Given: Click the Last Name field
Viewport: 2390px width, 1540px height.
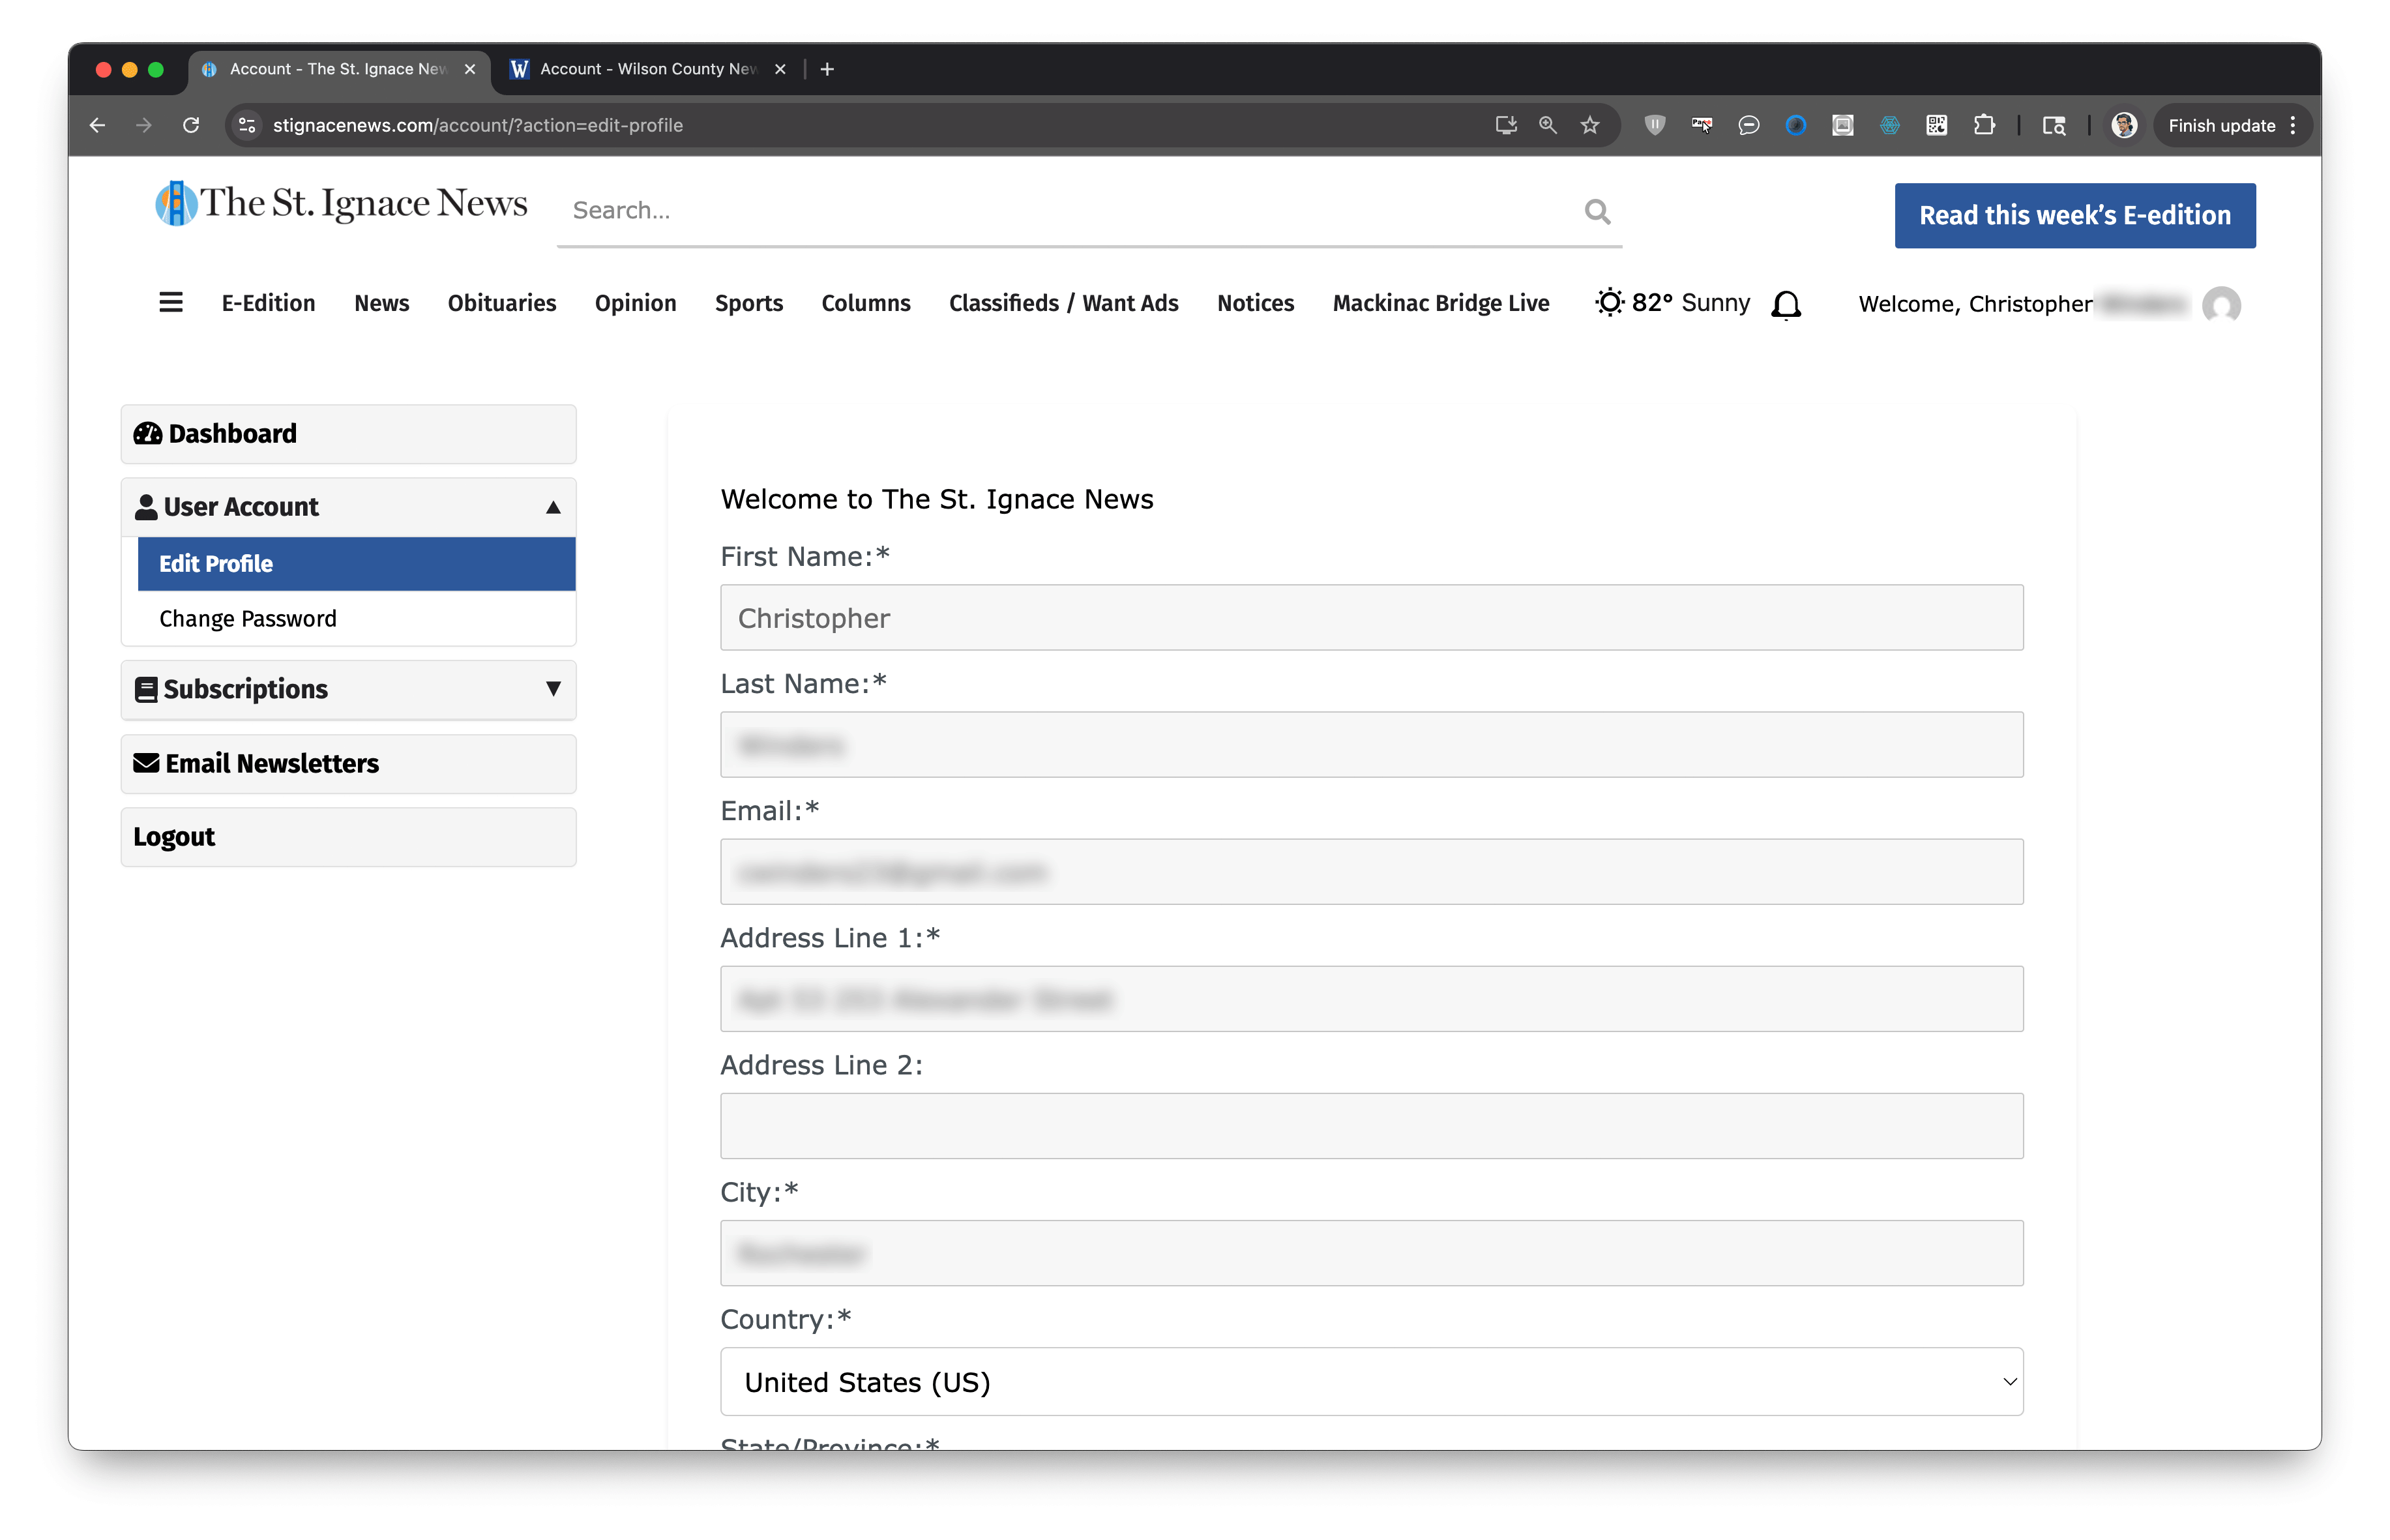Looking at the screenshot, I should 1371,744.
